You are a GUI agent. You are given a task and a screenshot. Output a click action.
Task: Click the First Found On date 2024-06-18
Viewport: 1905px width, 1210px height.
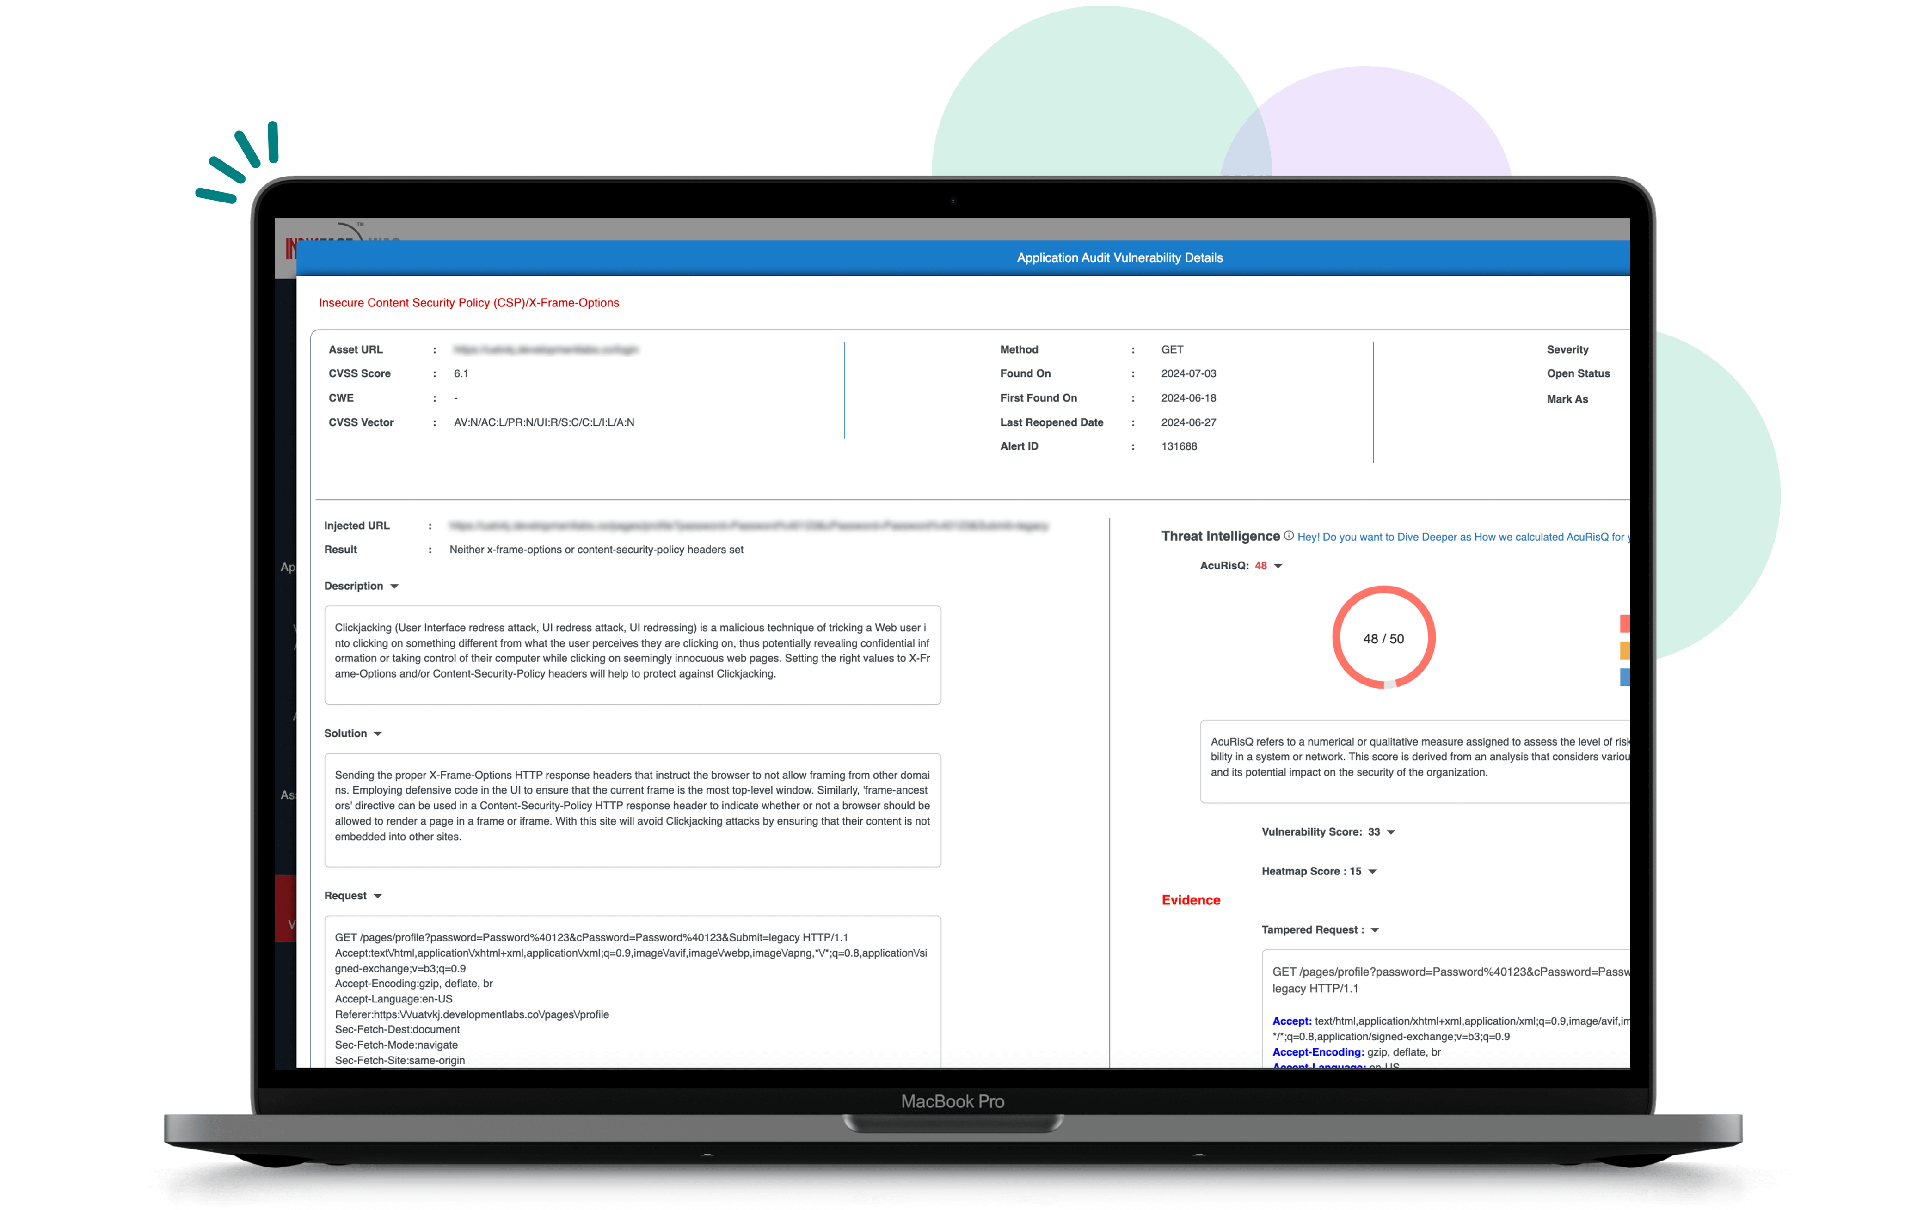1188,398
